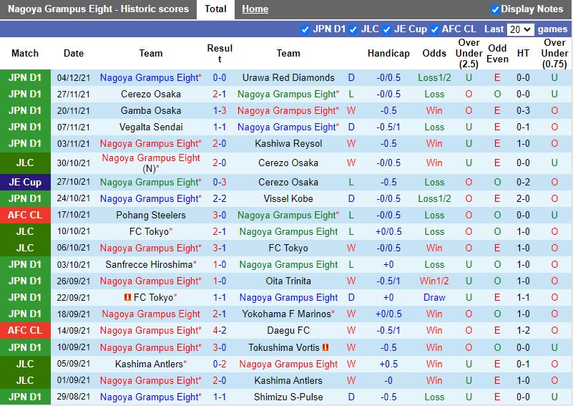Select the Loss1/2 odds on 04/12/21
The height and width of the screenshot is (406, 573).
[x=434, y=77]
